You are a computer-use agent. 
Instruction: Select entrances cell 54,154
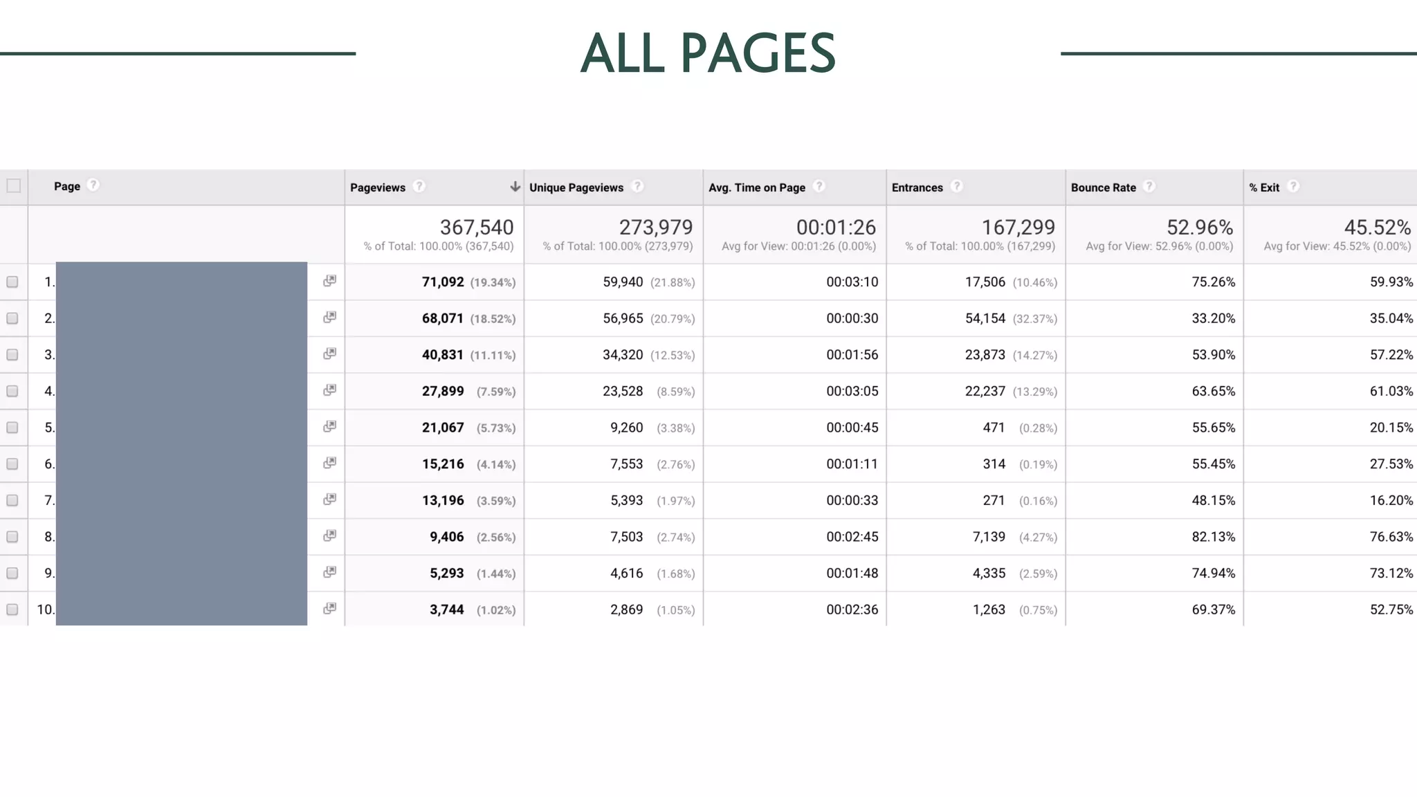[x=985, y=318]
